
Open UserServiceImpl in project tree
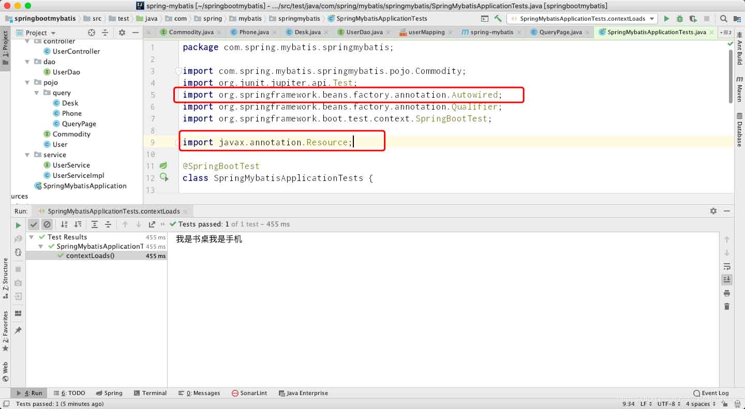(78, 175)
